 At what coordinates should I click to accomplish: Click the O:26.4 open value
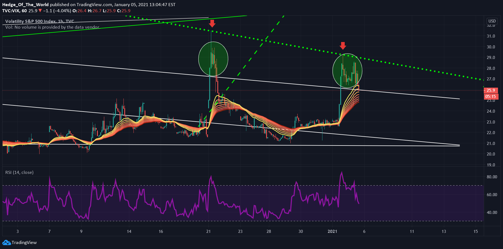[79, 11]
